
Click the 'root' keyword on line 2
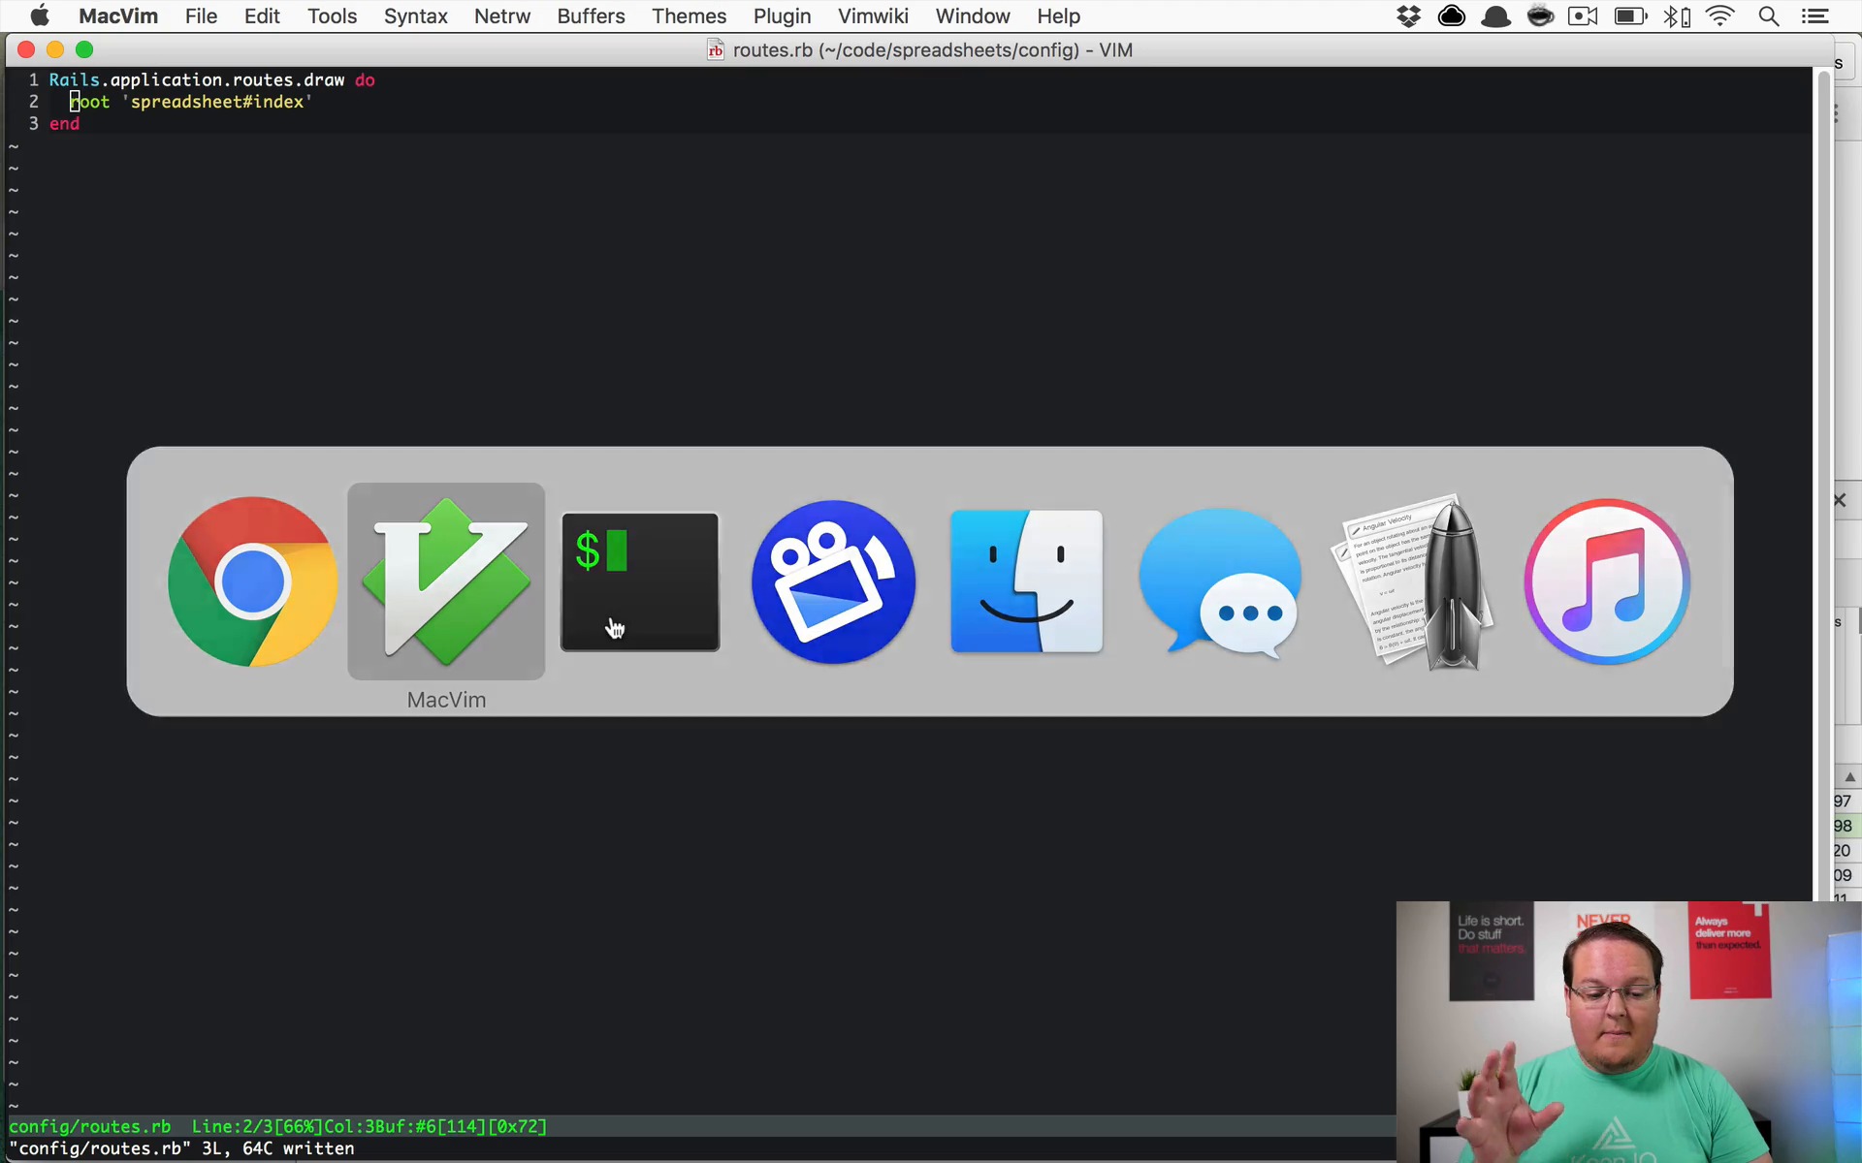89,102
